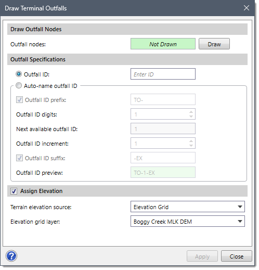Click the Outfall Specifications section header
Viewport: 259px width, 270px height.
(x=127, y=59)
